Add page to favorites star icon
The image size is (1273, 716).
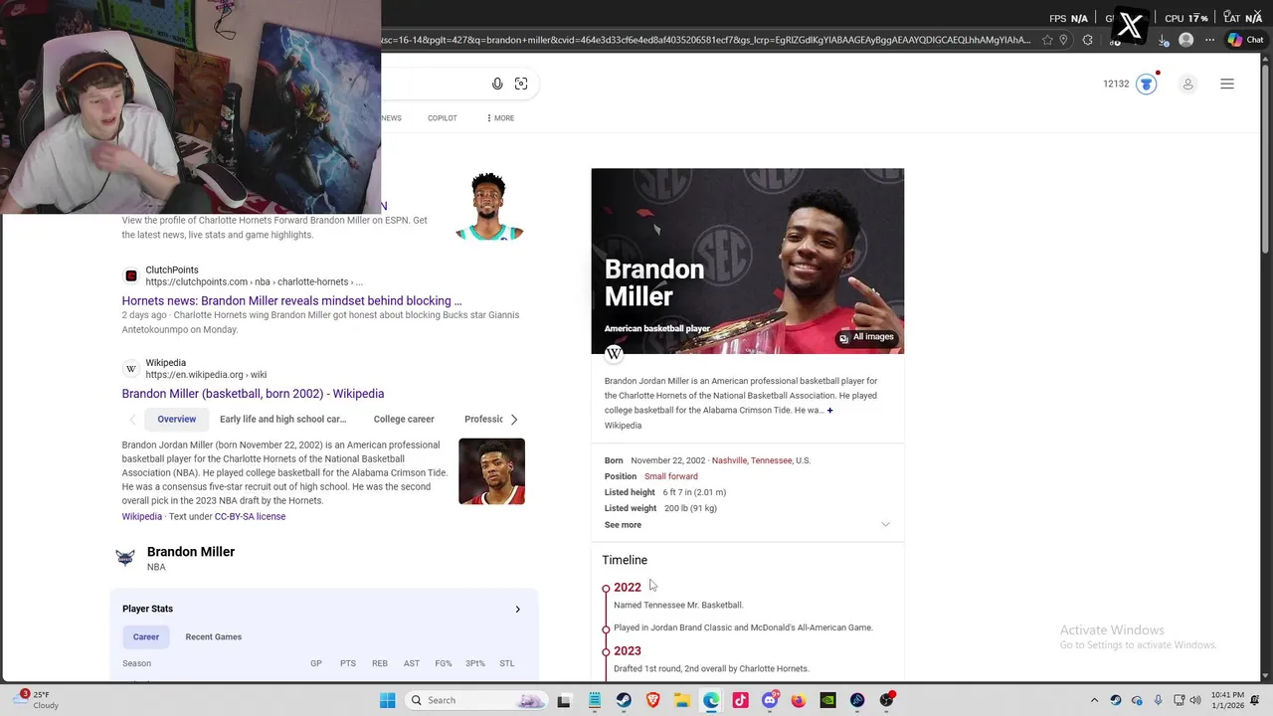tap(1047, 40)
